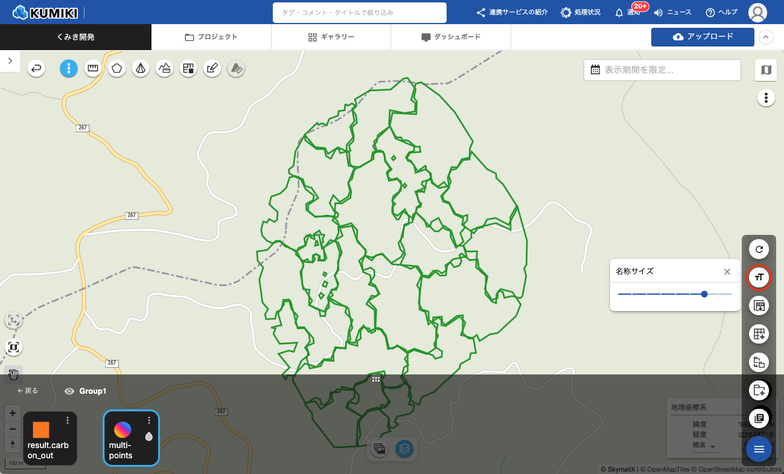Click the text size (tT) icon
Screen dimensions: 784x474
[759, 277]
